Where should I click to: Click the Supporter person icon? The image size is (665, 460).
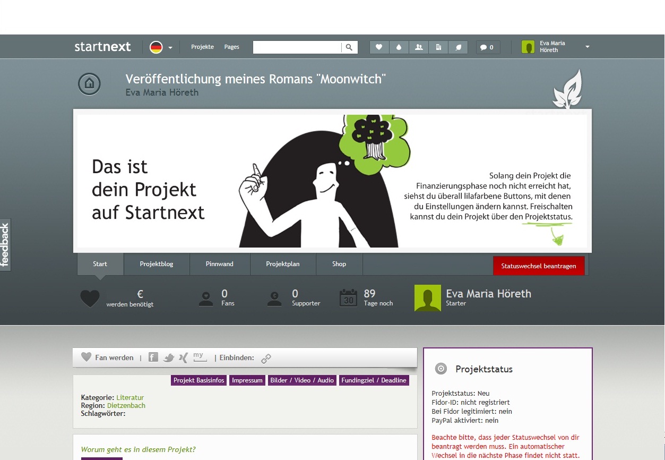274,299
